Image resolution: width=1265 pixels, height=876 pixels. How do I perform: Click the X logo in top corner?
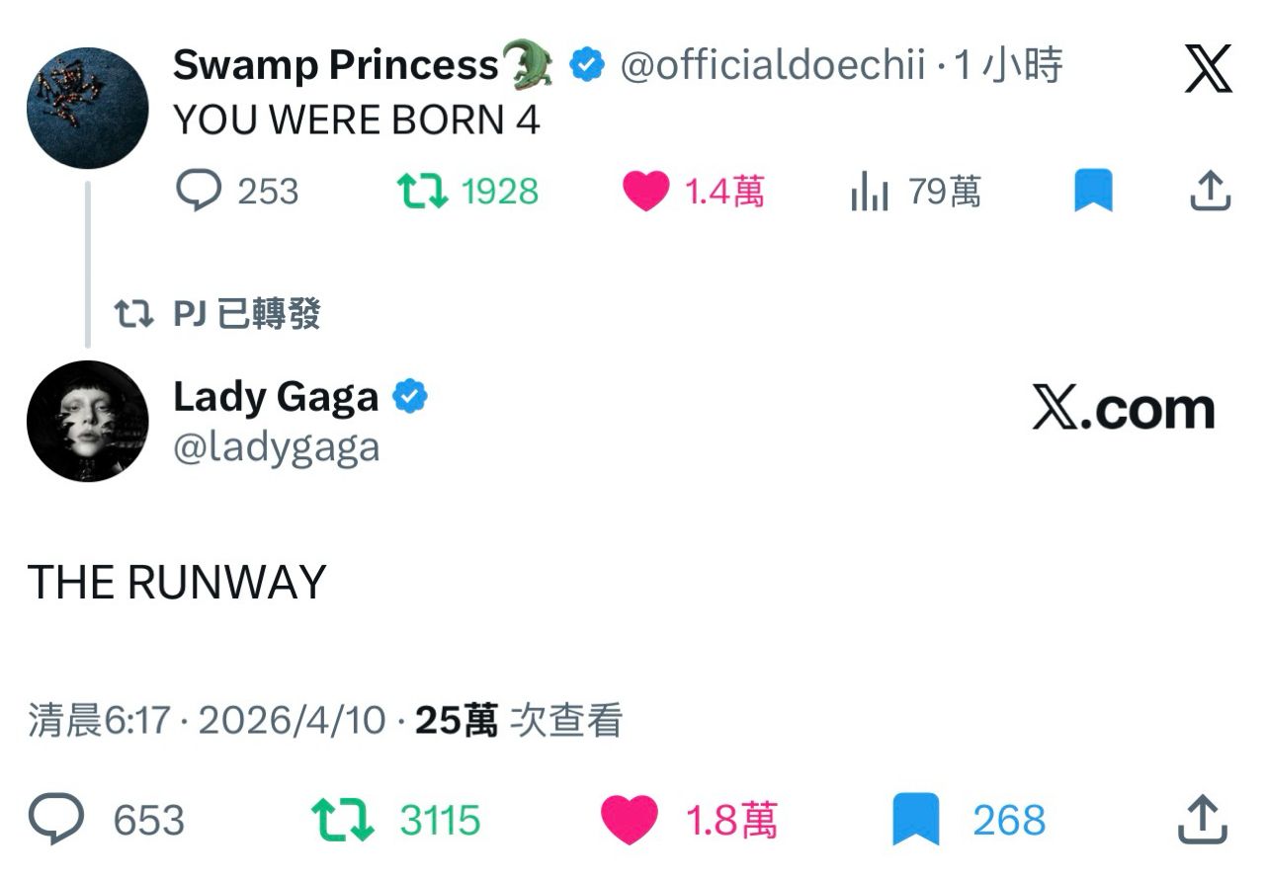[1209, 69]
